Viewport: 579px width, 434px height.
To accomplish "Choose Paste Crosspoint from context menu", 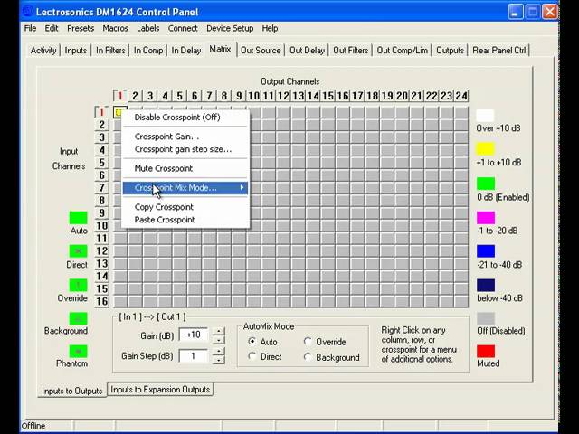I will click(185, 220).
